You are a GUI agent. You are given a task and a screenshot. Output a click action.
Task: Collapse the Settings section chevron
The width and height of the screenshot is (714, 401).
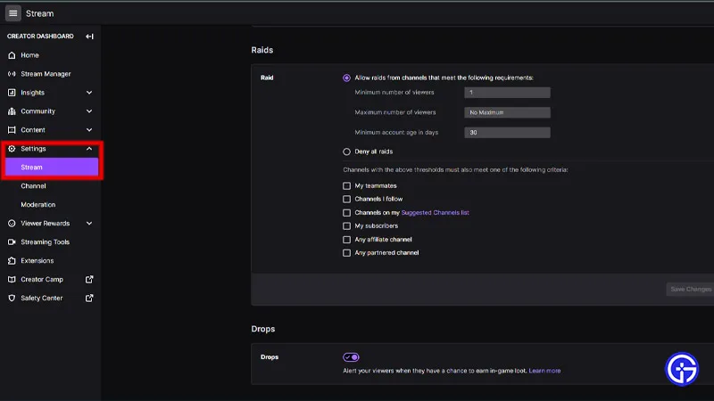point(89,149)
